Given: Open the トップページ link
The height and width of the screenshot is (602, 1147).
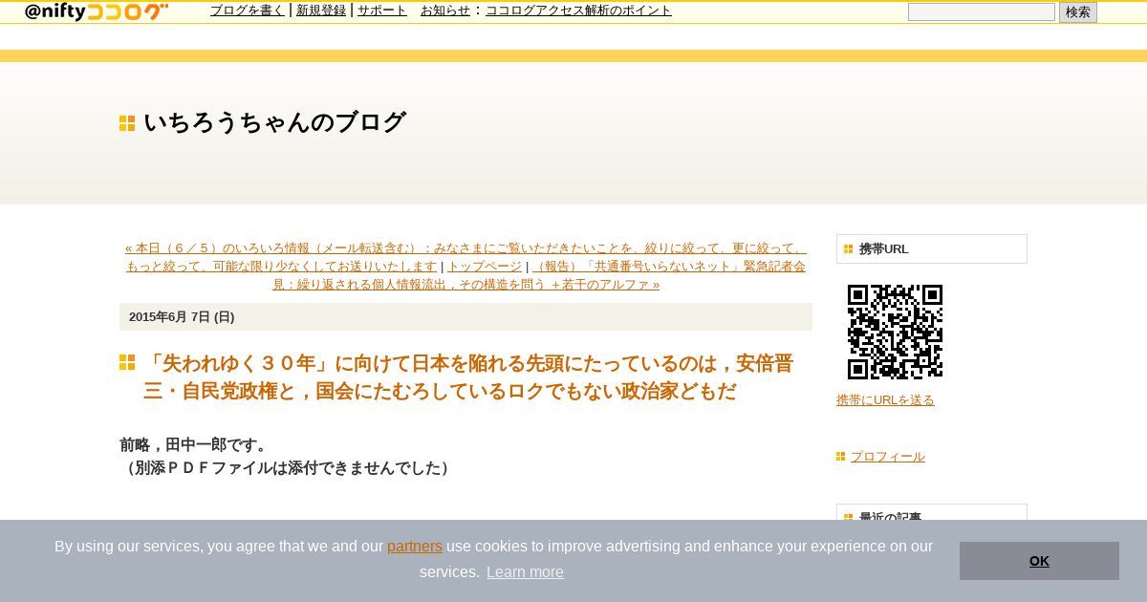Looking at the screenshot, I should pos(485,267).
